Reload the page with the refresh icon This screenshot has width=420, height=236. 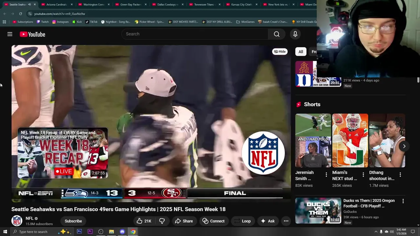coord(20,14)
